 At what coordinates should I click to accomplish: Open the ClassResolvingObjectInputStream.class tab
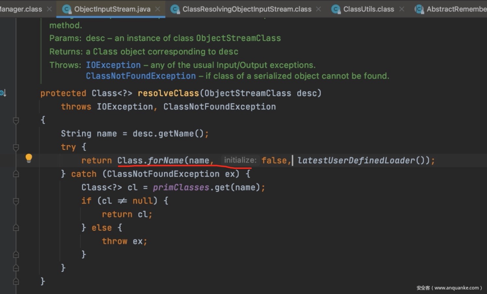[247, 9]
